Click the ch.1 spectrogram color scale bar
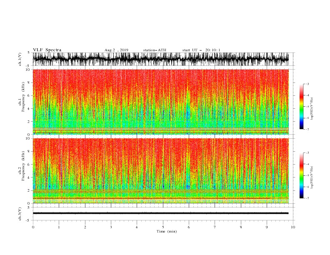The image size is (330, 255). (x=301, y=107)
